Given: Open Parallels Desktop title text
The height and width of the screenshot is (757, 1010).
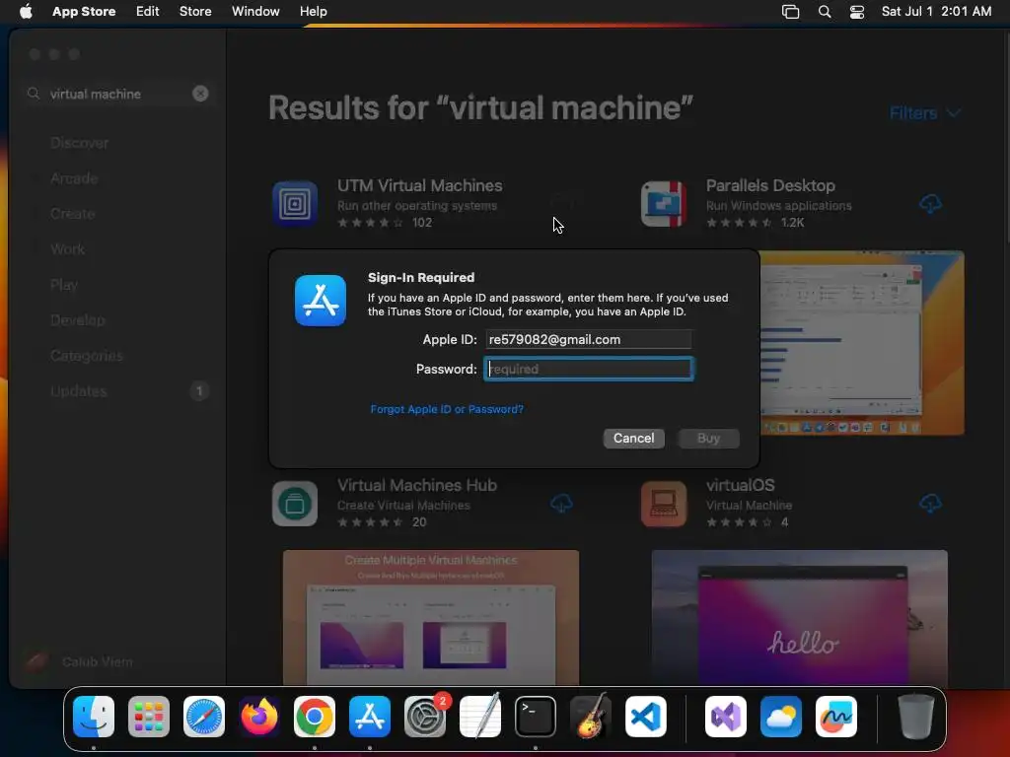Looking at the screenshot, I should (770, 185).
